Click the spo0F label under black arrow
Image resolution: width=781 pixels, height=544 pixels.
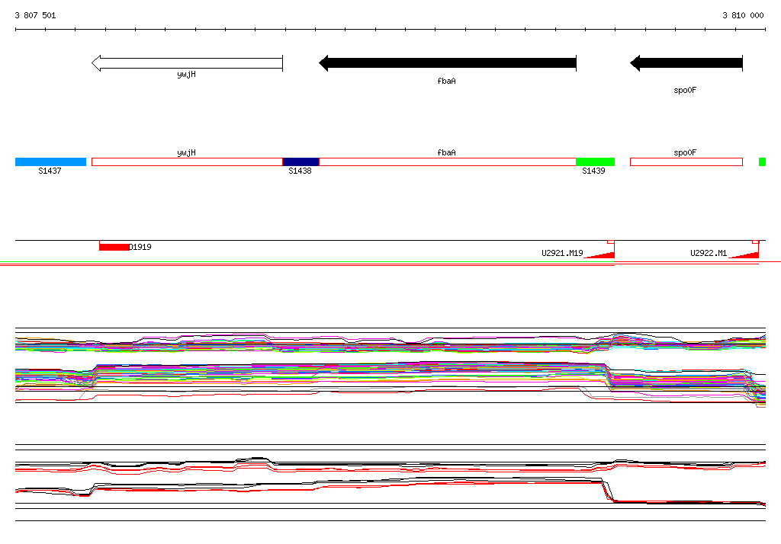click(x=685, y=91)
